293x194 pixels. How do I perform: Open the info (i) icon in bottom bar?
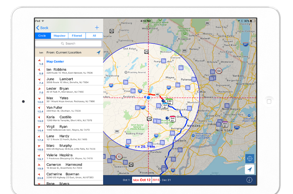[x=249, y=180]
